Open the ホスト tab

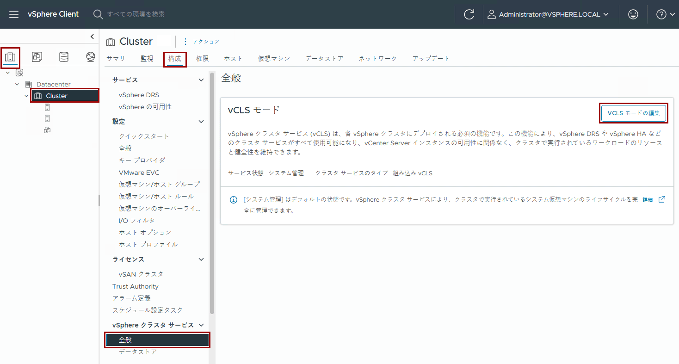[234, 59]
